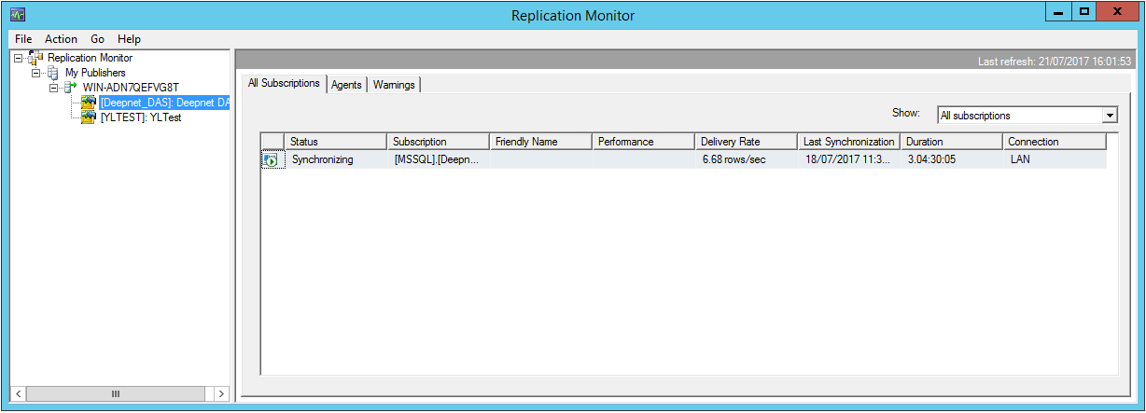
Task: Collapse the Replication Monitor tree root
Action: click(20, 58)
